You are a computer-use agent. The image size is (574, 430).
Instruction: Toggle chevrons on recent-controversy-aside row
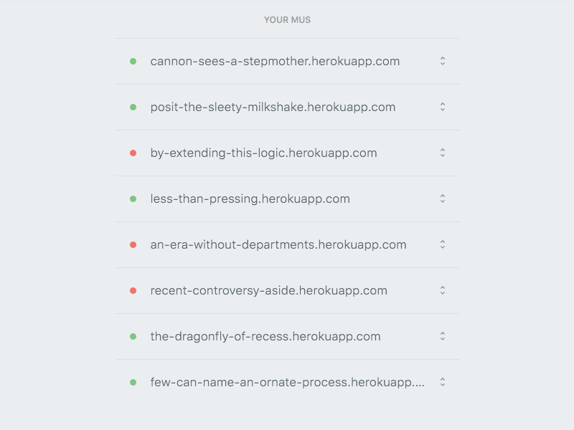[x=443, y=291]
